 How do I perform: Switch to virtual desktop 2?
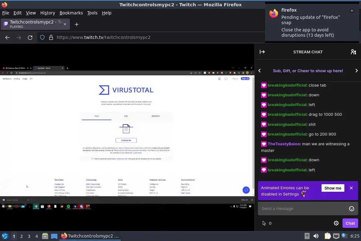tap(21, 236)
